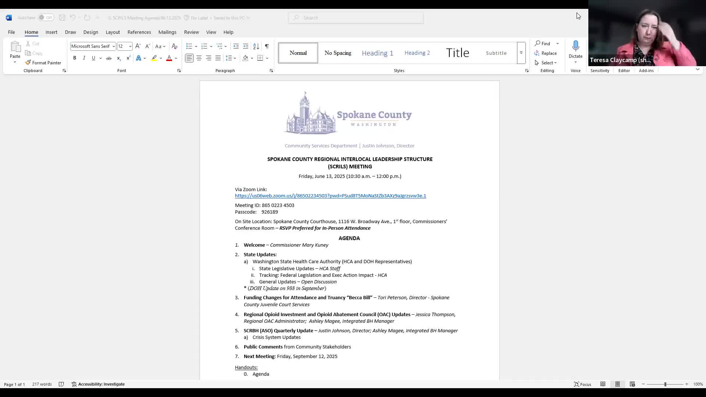
Task: Apply the Heading 1 style
Action: pos(377,53)
